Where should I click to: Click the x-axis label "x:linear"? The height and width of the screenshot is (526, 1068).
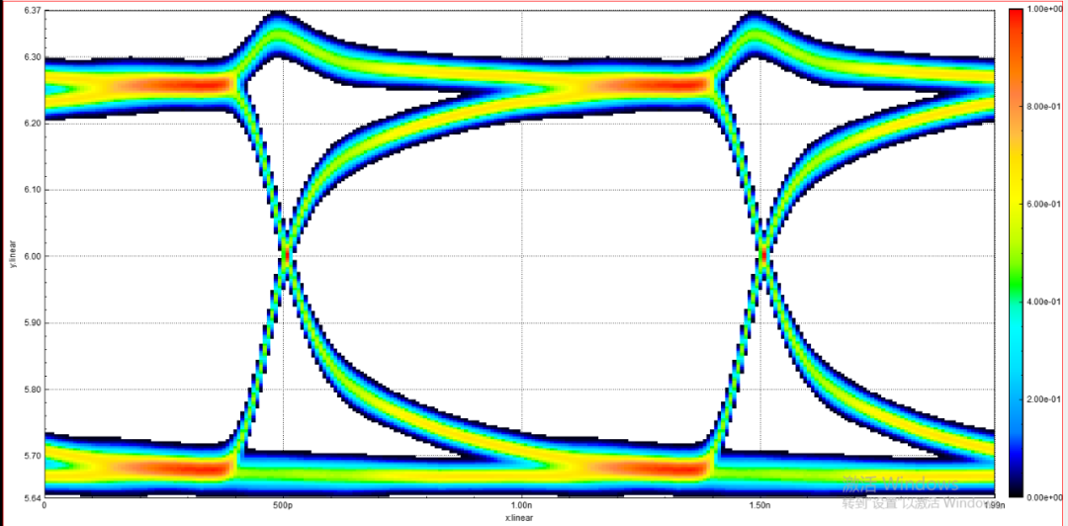520,518
